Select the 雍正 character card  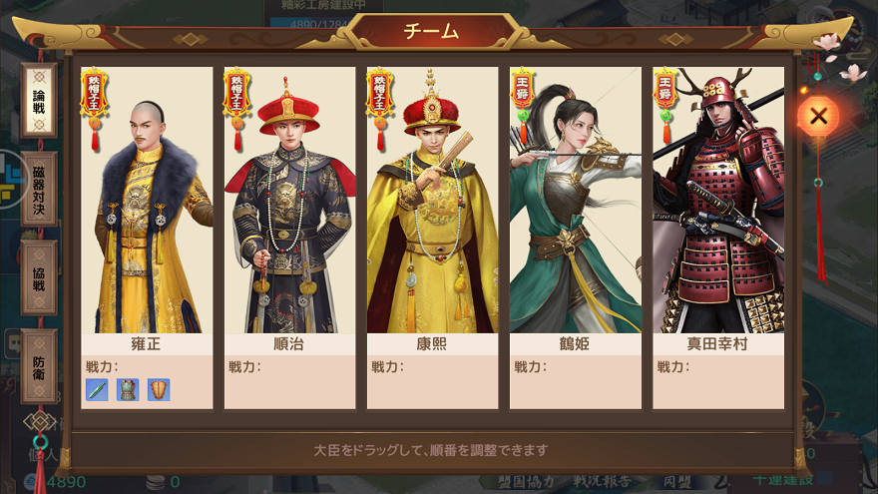pos(147,239)
